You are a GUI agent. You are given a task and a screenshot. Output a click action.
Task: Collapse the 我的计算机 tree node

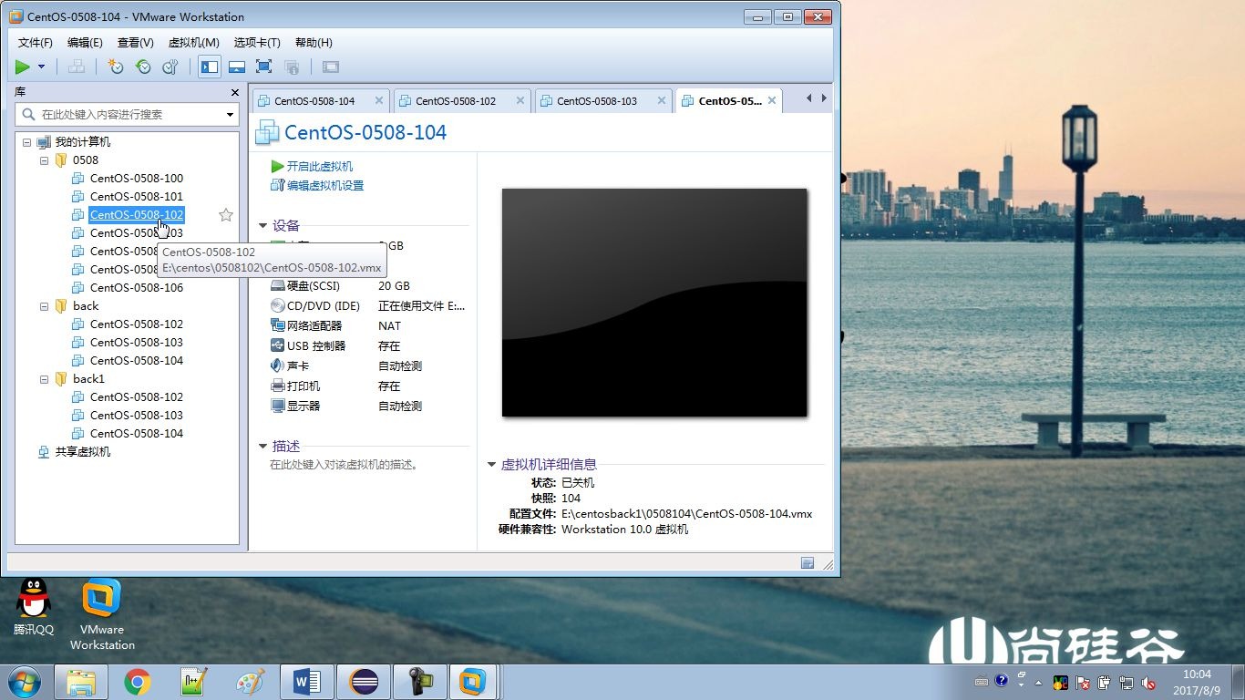26,142
